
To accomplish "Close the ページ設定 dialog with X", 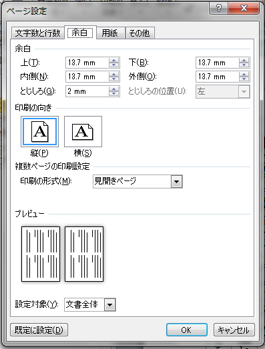I will coord(244,8).
